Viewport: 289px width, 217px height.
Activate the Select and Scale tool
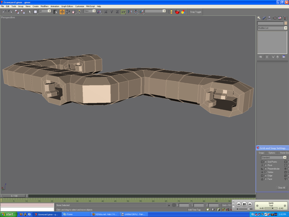[74, 12]
